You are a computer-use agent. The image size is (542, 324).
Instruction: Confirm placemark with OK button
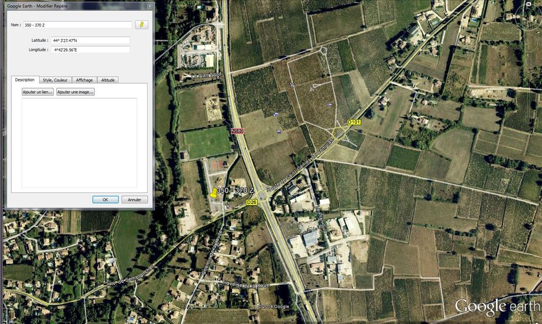click(105, 200)
